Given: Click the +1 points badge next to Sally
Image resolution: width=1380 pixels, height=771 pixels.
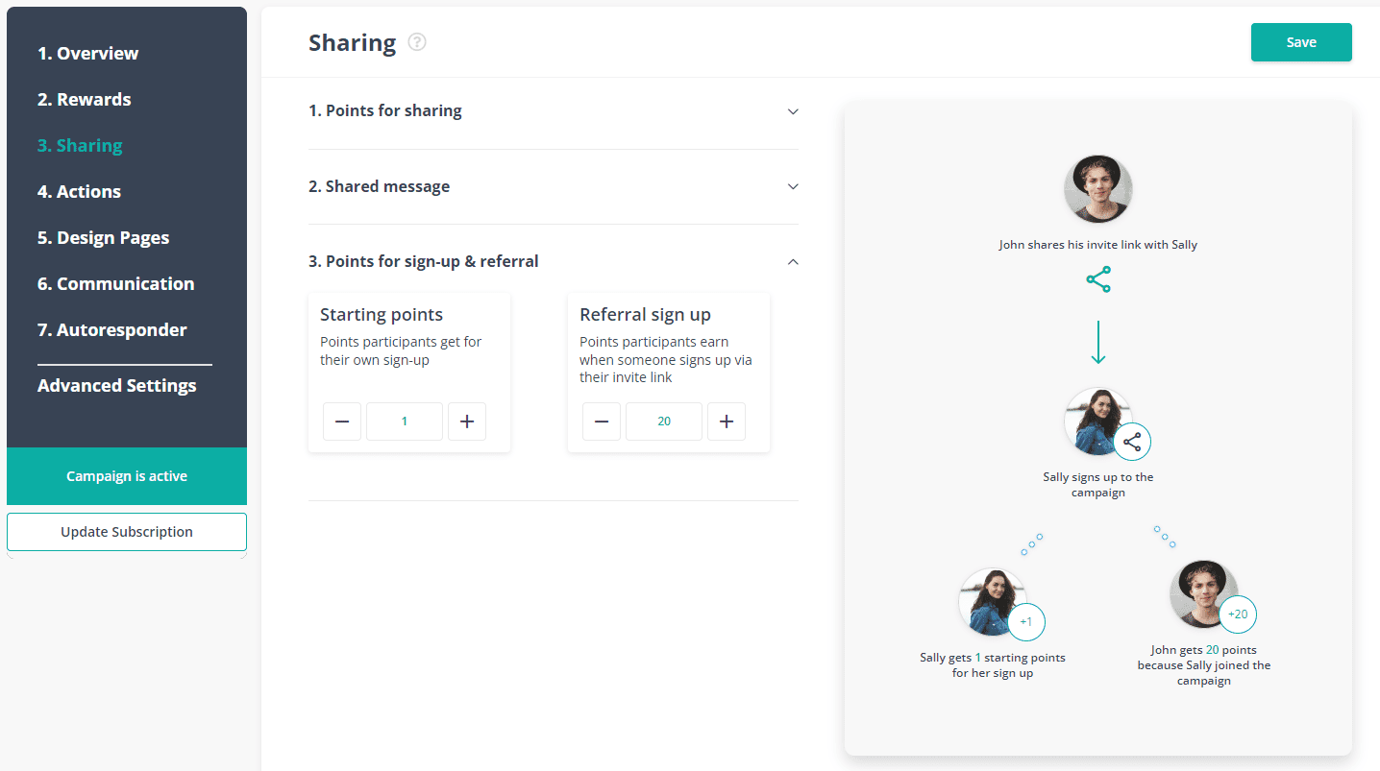Looking at the screenshot, I should coord(1026,621).
